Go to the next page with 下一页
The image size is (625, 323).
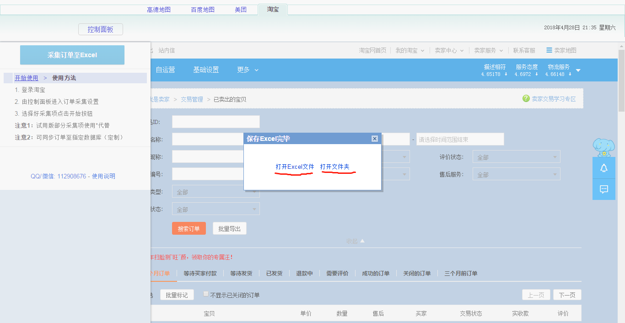(567, 295)
